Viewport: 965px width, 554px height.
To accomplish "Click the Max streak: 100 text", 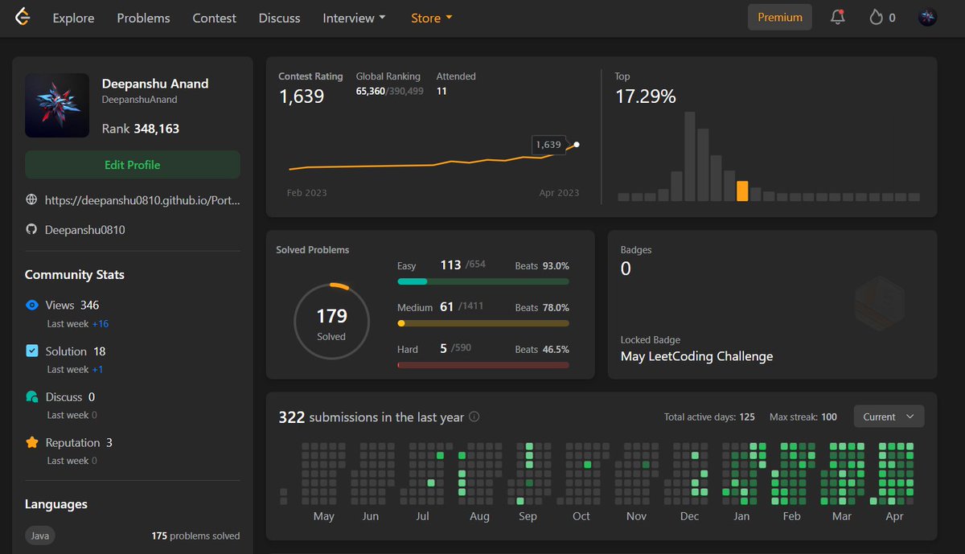I will (803, 417).
